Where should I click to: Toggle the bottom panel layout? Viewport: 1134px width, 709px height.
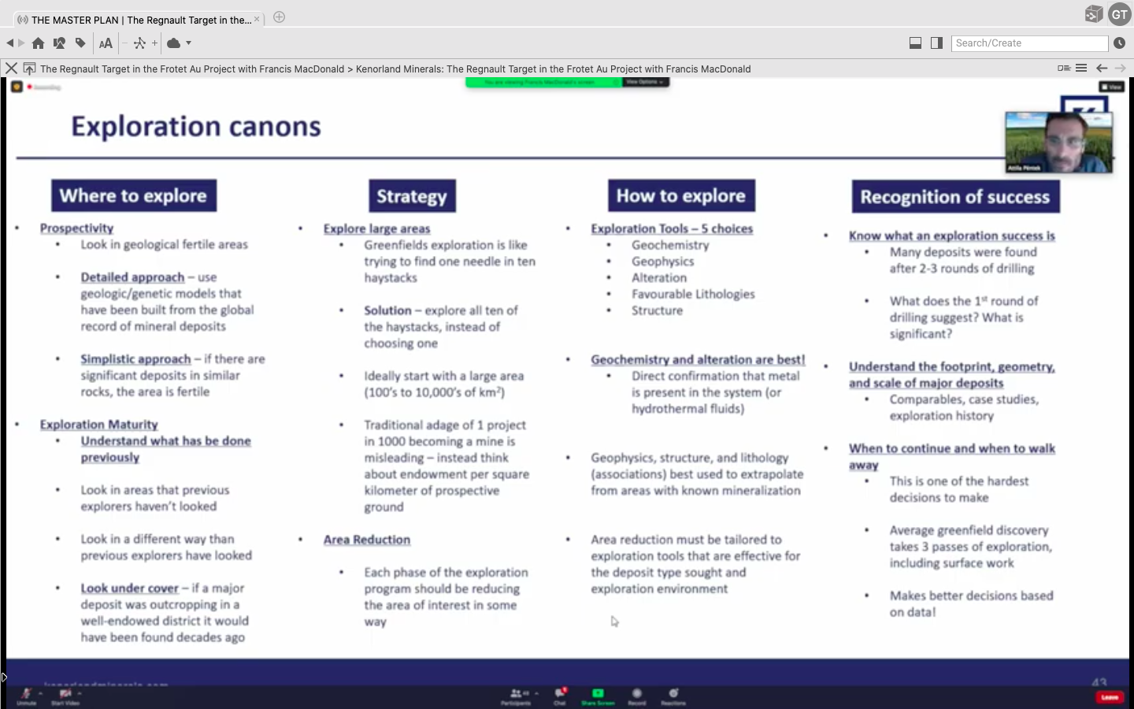pos(915,43)
